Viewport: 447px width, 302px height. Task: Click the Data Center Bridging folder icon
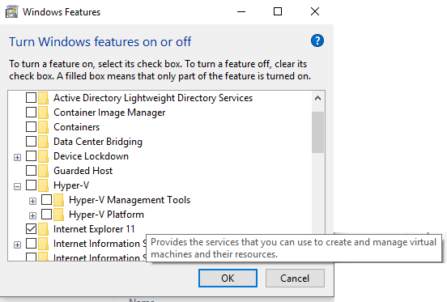pyautogui.click(x=44, y=142)
